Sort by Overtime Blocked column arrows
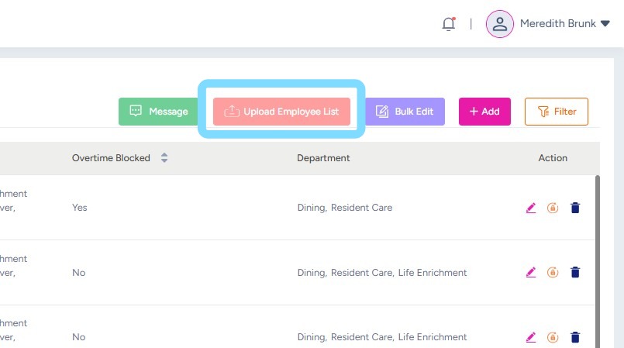The height and width of the screenshot is (348, 624). tap(164, 158)
